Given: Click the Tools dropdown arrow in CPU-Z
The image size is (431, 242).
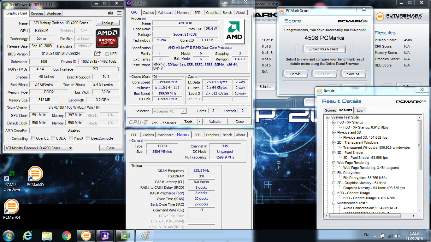Looking at the screenshot, I should click(x=200, y=122).
